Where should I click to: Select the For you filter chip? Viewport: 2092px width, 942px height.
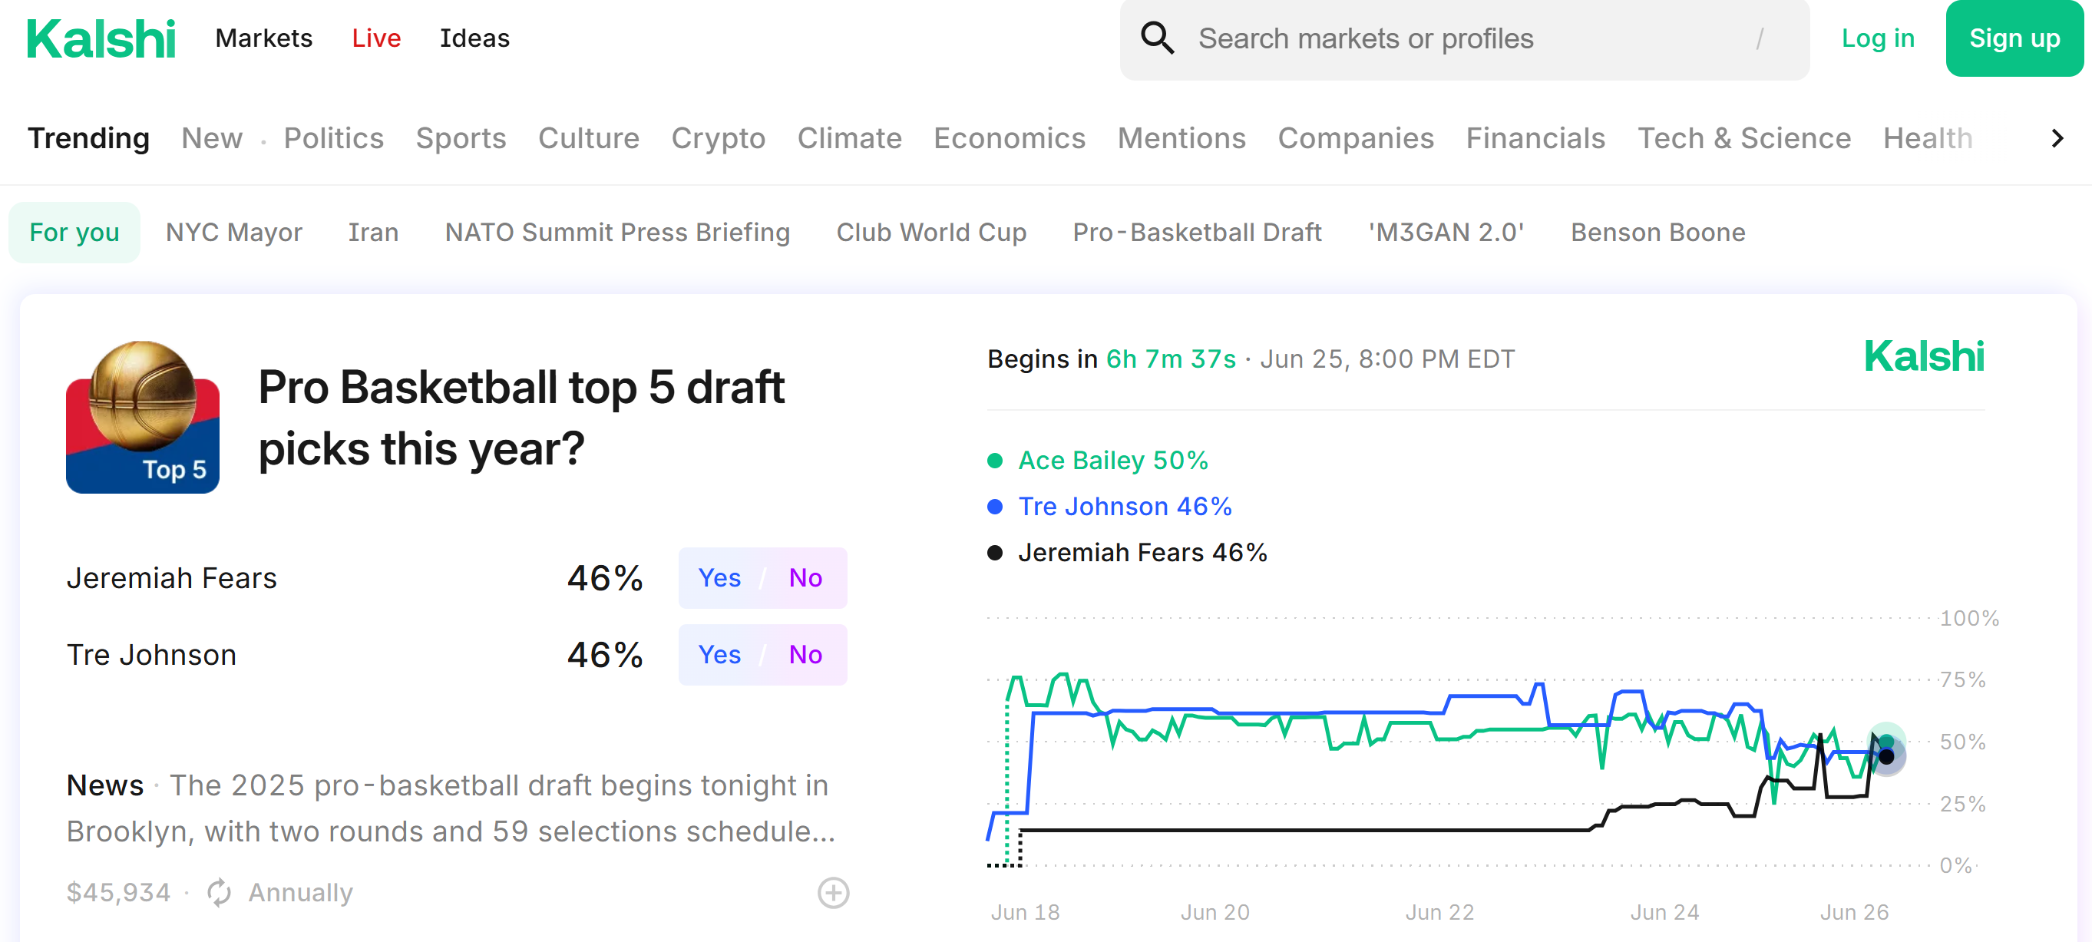(x=74, y=233)
